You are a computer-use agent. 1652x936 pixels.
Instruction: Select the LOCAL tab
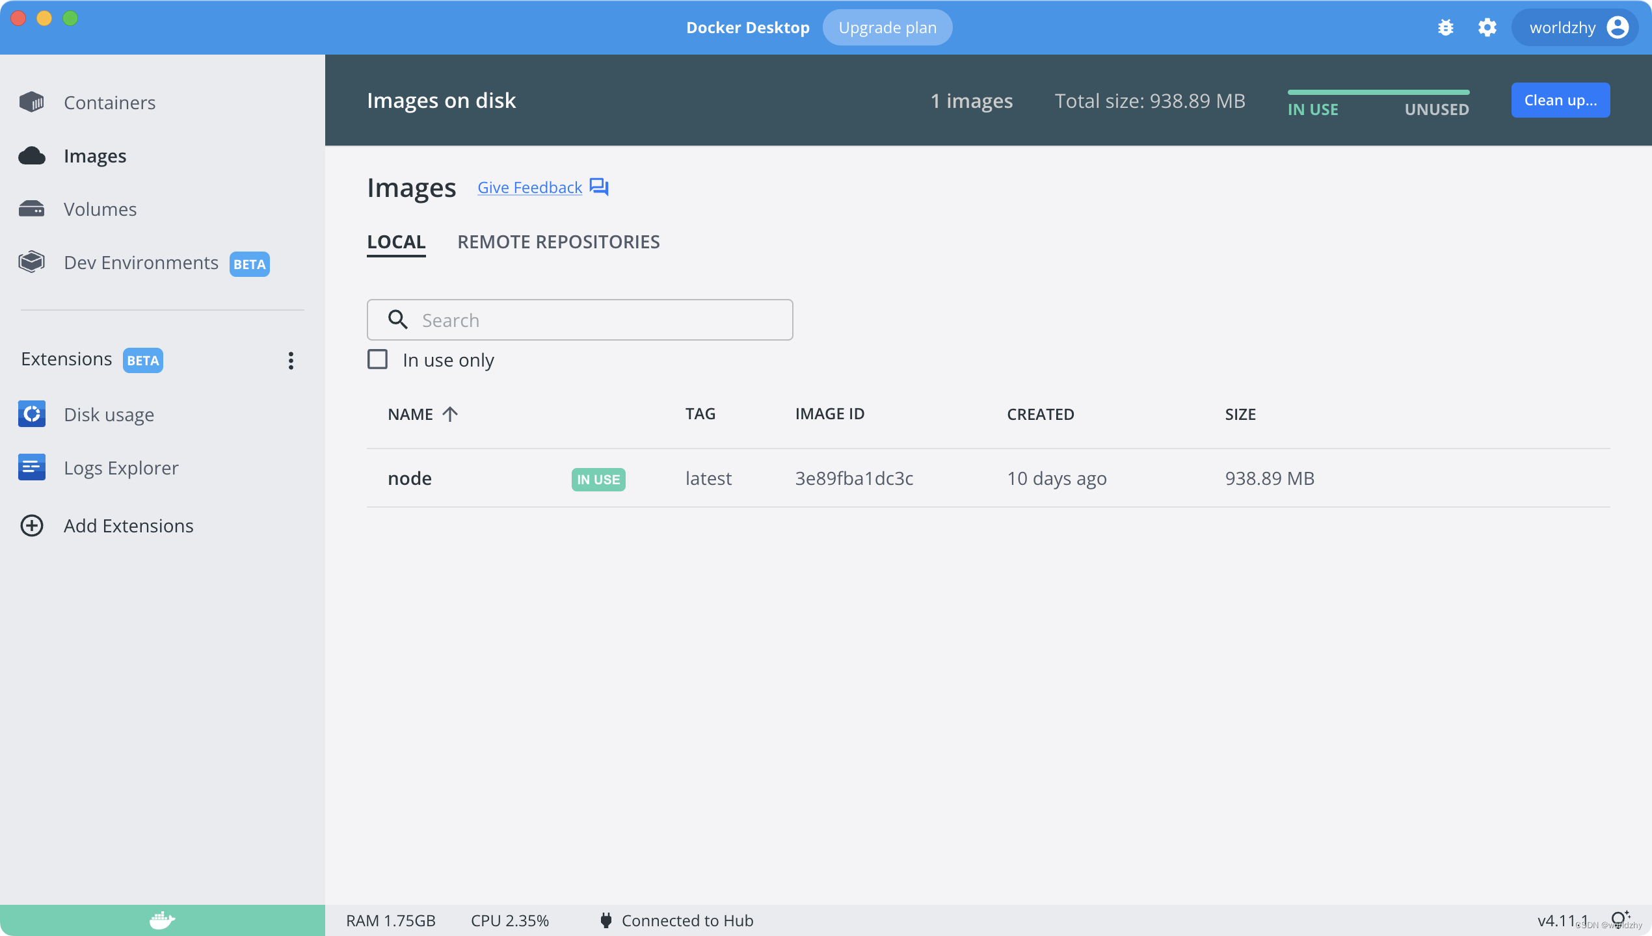[x=395, y=242]
